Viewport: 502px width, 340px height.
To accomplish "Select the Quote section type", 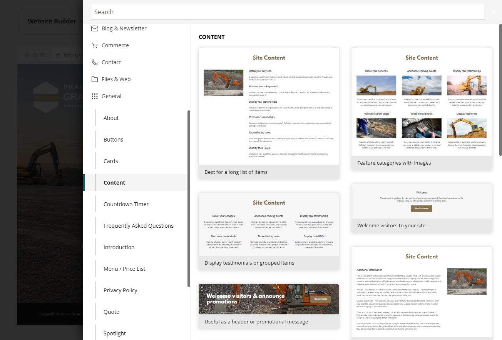I will click(111, 312).
